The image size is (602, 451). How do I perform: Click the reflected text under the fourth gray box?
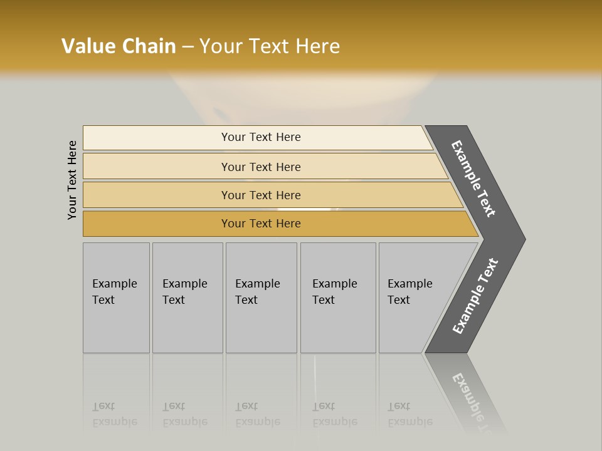335,414
